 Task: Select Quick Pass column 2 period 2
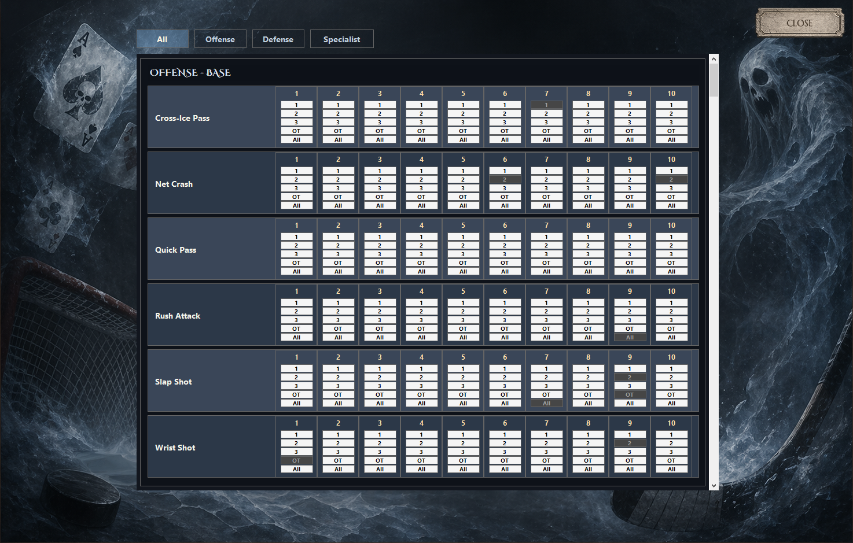point(338,246)
